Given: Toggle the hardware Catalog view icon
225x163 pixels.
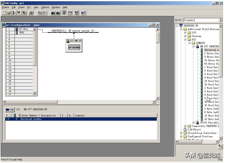Looking at the screenshot, I should tap(65, 13).
